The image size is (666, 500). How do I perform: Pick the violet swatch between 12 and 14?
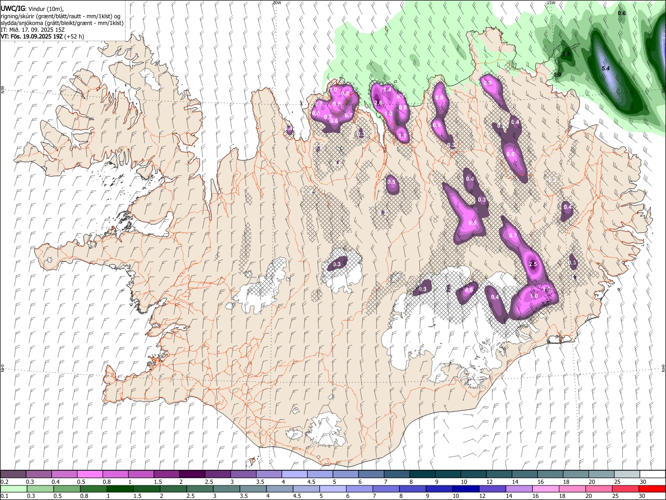[x=493, y=489]
